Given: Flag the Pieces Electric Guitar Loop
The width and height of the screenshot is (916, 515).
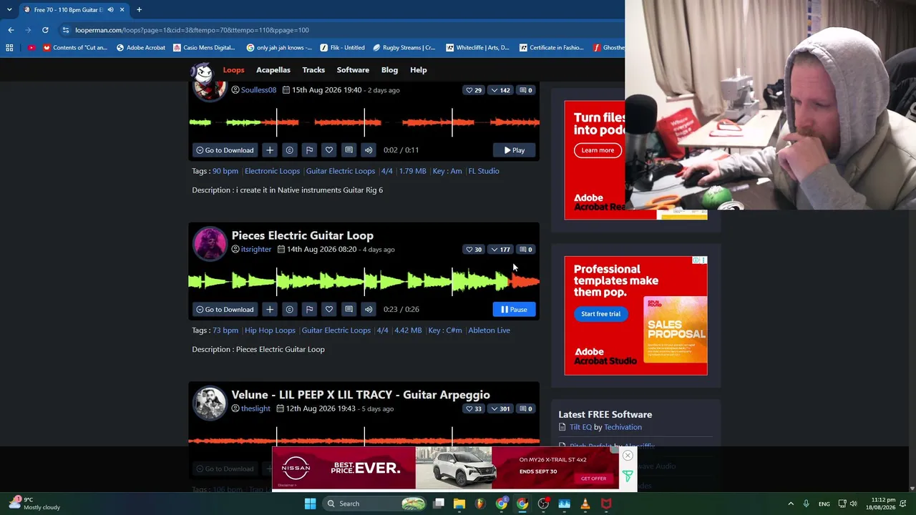Looking at the screenshot, I should pyautogui.click(x=309, y=309).
